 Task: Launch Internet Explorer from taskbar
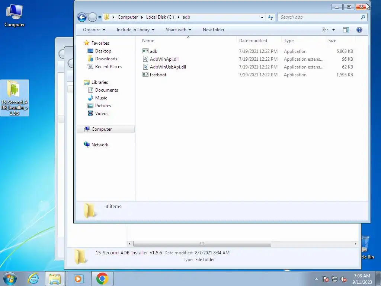[33, 279]
